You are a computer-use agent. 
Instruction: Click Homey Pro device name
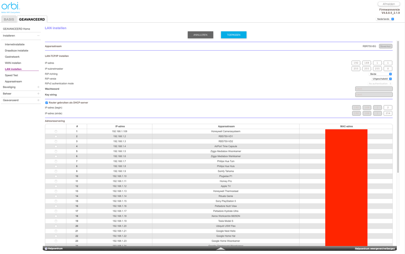click(x=226, y=181)
